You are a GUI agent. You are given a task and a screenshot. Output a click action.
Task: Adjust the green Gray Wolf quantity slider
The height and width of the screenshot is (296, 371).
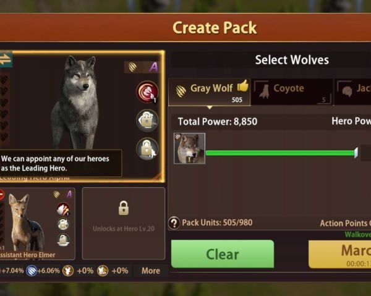click(281, 153)
